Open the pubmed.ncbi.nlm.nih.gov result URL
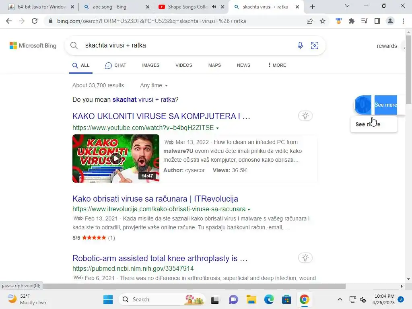Screen dimensions: 412x309 133,268
